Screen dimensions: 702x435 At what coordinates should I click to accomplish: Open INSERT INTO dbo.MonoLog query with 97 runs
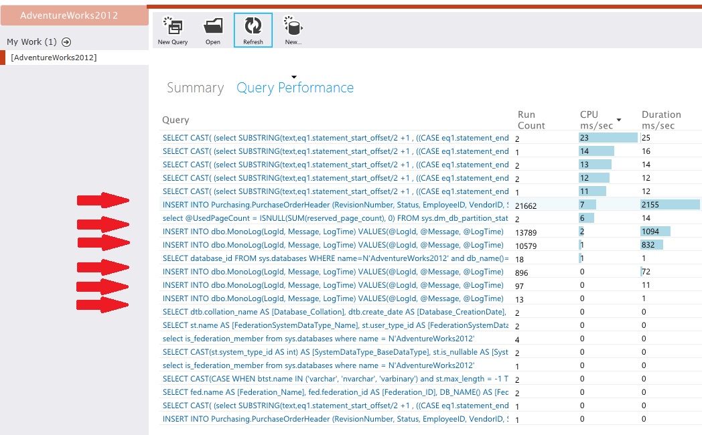coord(333,285)
